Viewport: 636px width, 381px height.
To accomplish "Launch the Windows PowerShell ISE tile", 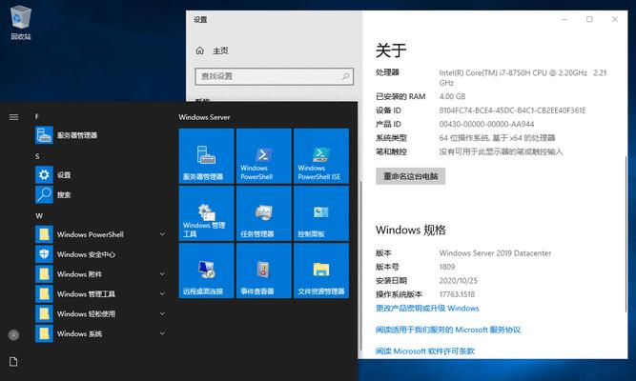I will coord(321,156).
